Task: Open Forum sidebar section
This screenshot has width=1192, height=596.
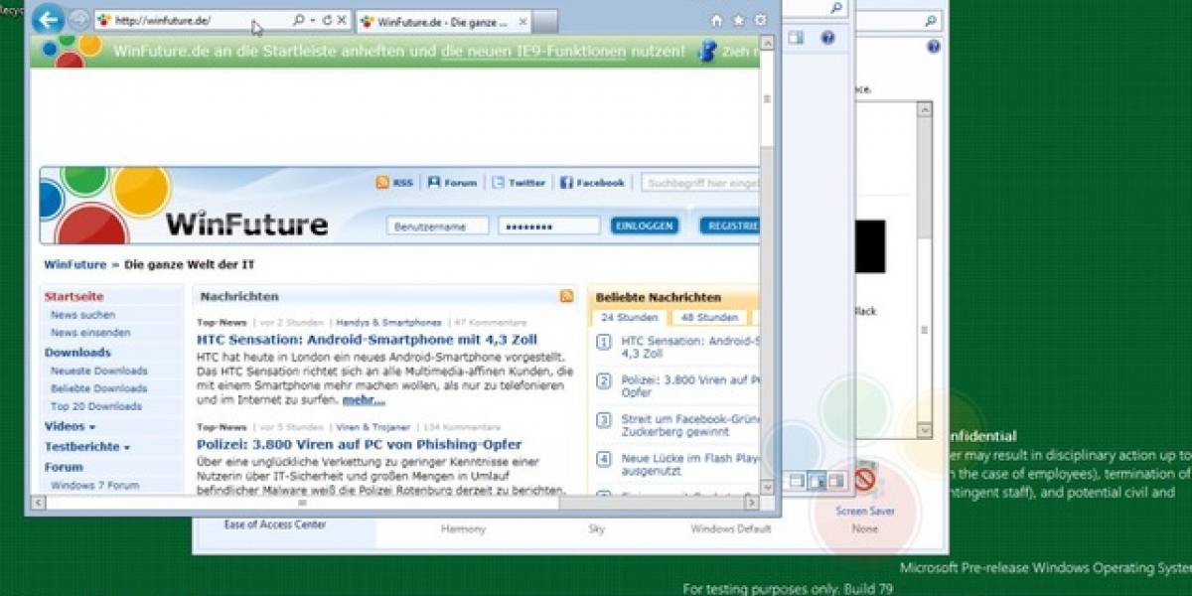Action: [x=64, y=467]
